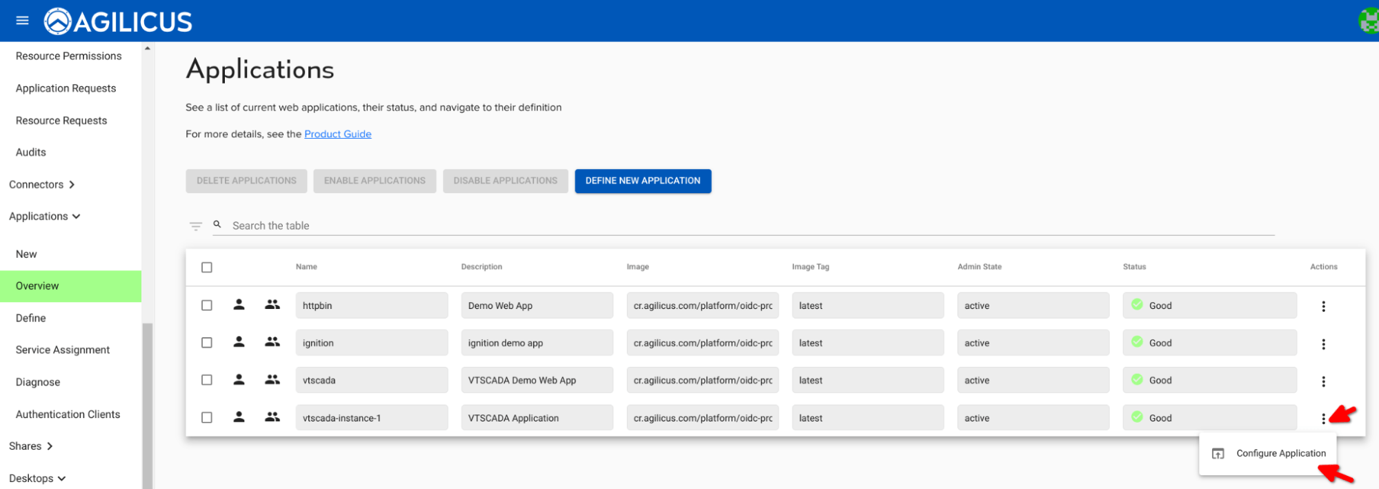Image resolution: width=1379 pixels, height=489 pixels.
Task: Open the three-dot actions menu for ignition
Action: (1323, 343)
